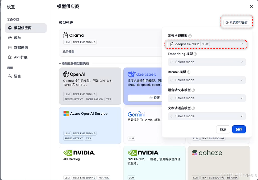The height and width of the screenshot is (180, 258).
Task: Click the cohere logo icon
Action: [195, 153]
